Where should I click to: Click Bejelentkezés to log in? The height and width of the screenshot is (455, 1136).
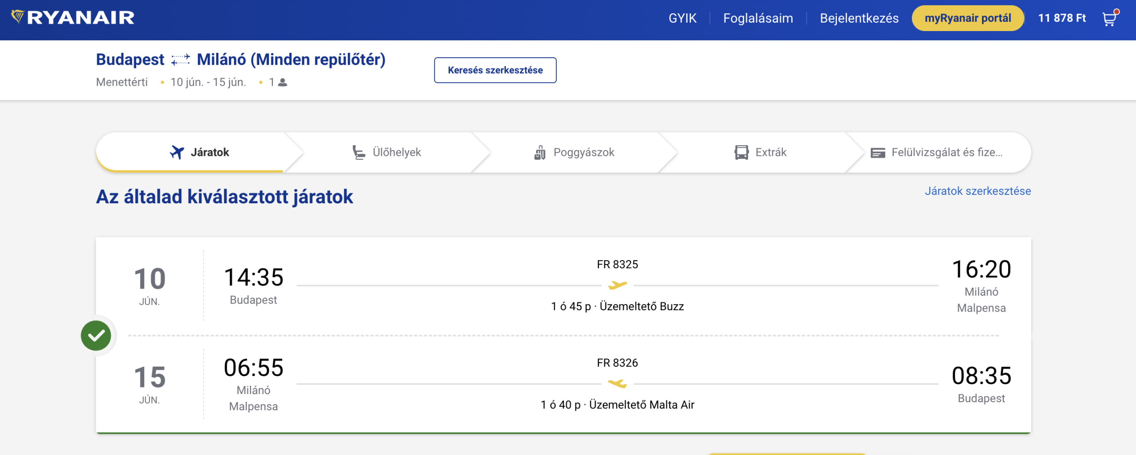tap(859, 18)
